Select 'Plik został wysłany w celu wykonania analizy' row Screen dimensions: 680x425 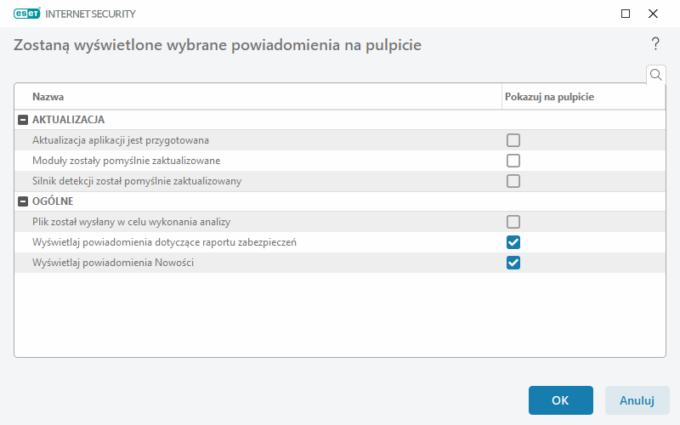point(131,222)
